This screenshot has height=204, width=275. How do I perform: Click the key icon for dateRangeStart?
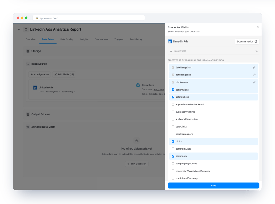254,67
